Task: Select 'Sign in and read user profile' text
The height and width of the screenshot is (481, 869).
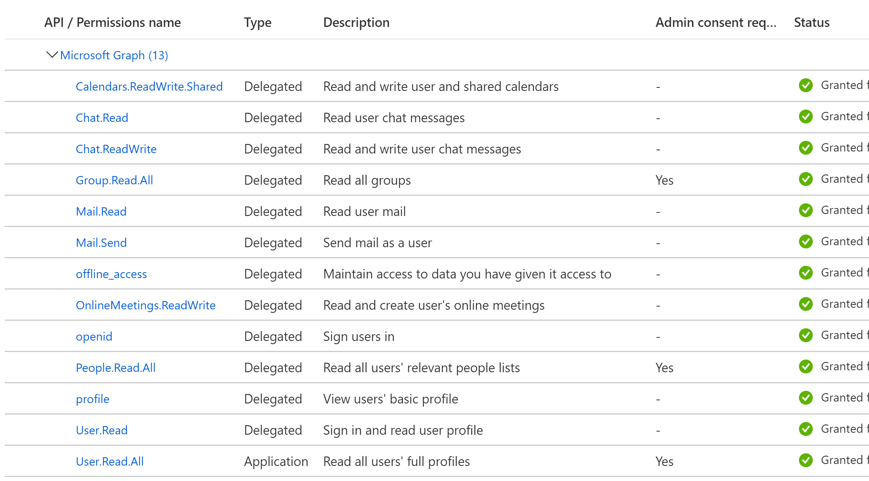Action: coord(403,430)
